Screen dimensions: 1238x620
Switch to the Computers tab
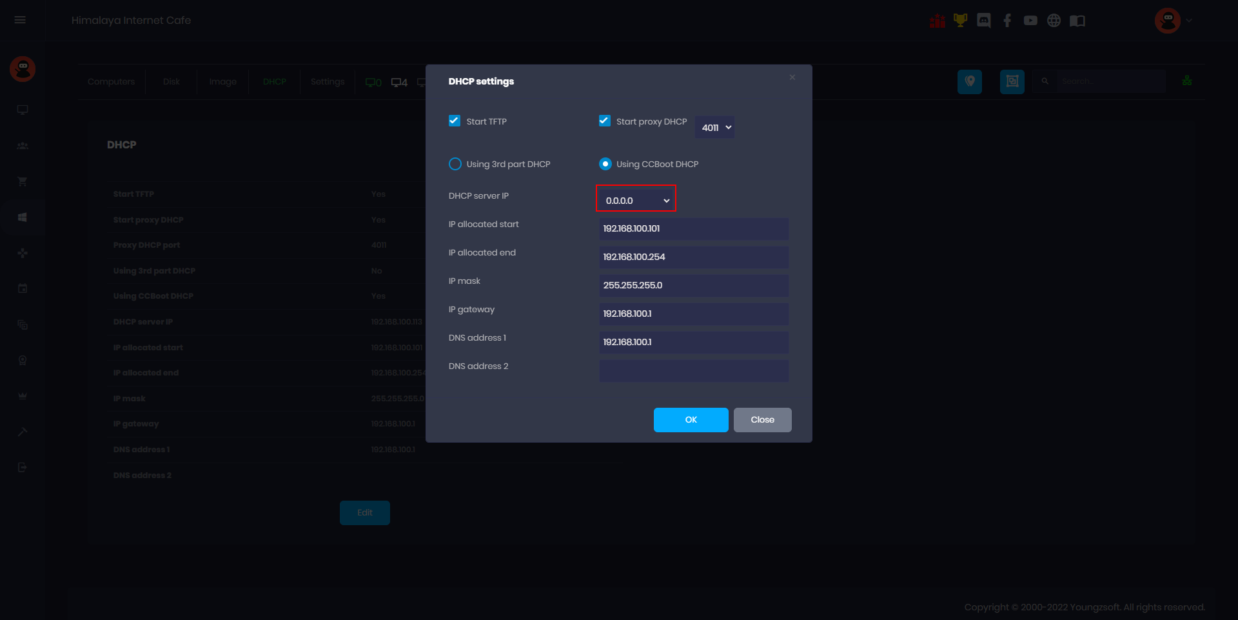click(x=111, y=82)
